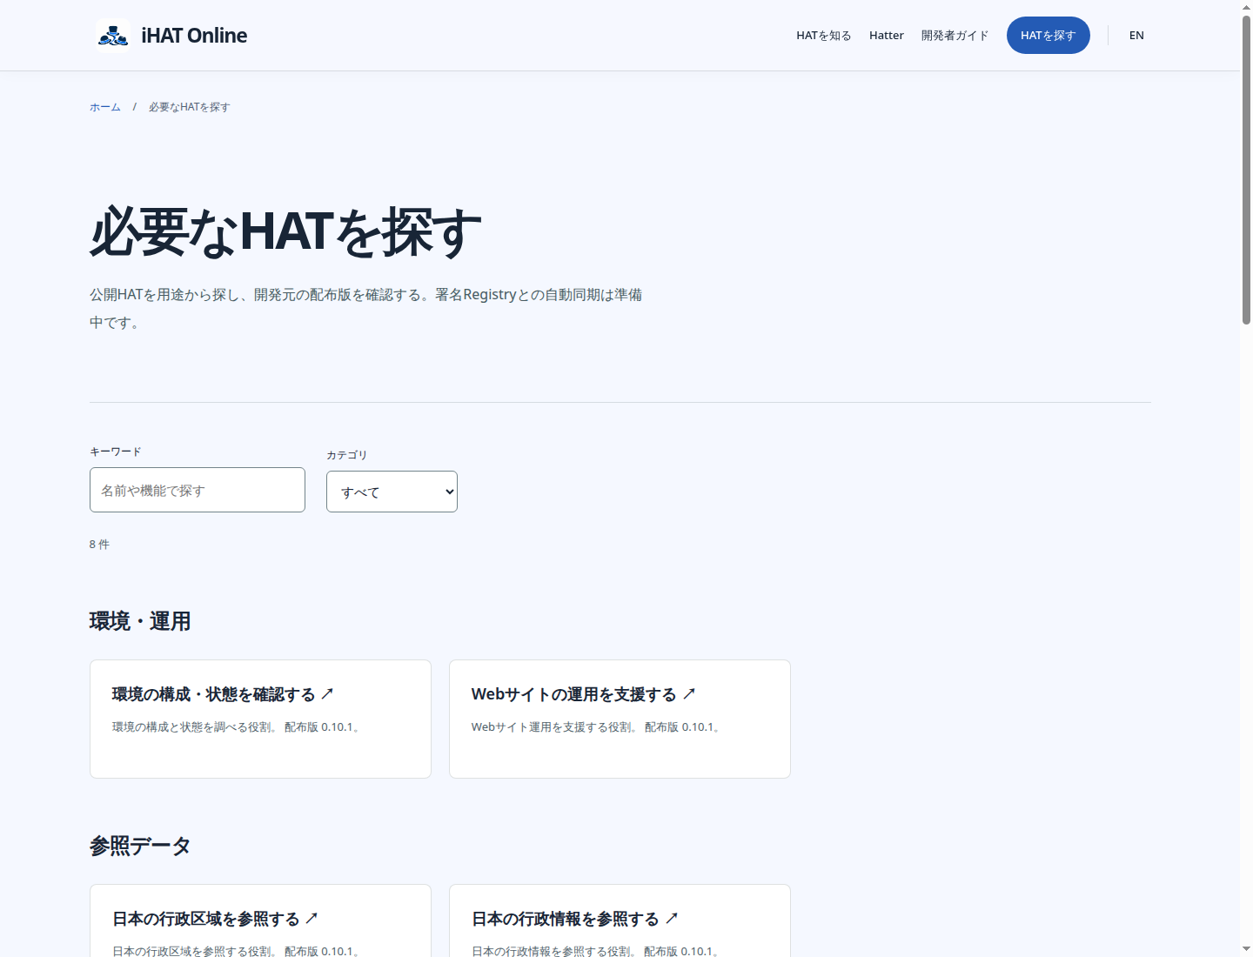Open the 環境の構成・状態を確認する card
This screenshot has width=1253, height=957.
click(x=260, y=719)
